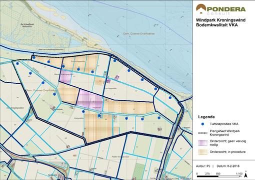Click the turbine marker inside the small cyan square
255x180 pixels.
click(99, 116)
